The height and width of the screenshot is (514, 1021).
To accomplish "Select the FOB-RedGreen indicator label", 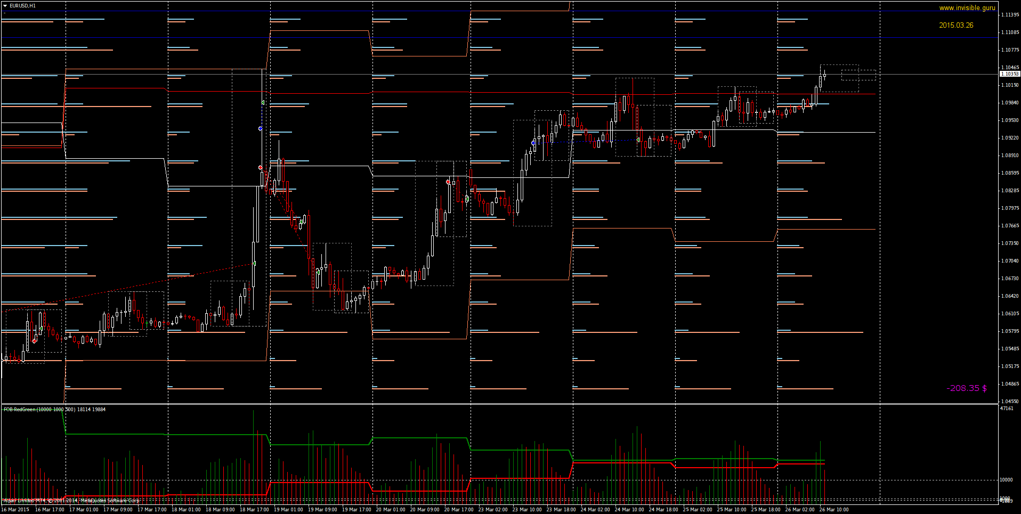I will [x=54, y=410].
